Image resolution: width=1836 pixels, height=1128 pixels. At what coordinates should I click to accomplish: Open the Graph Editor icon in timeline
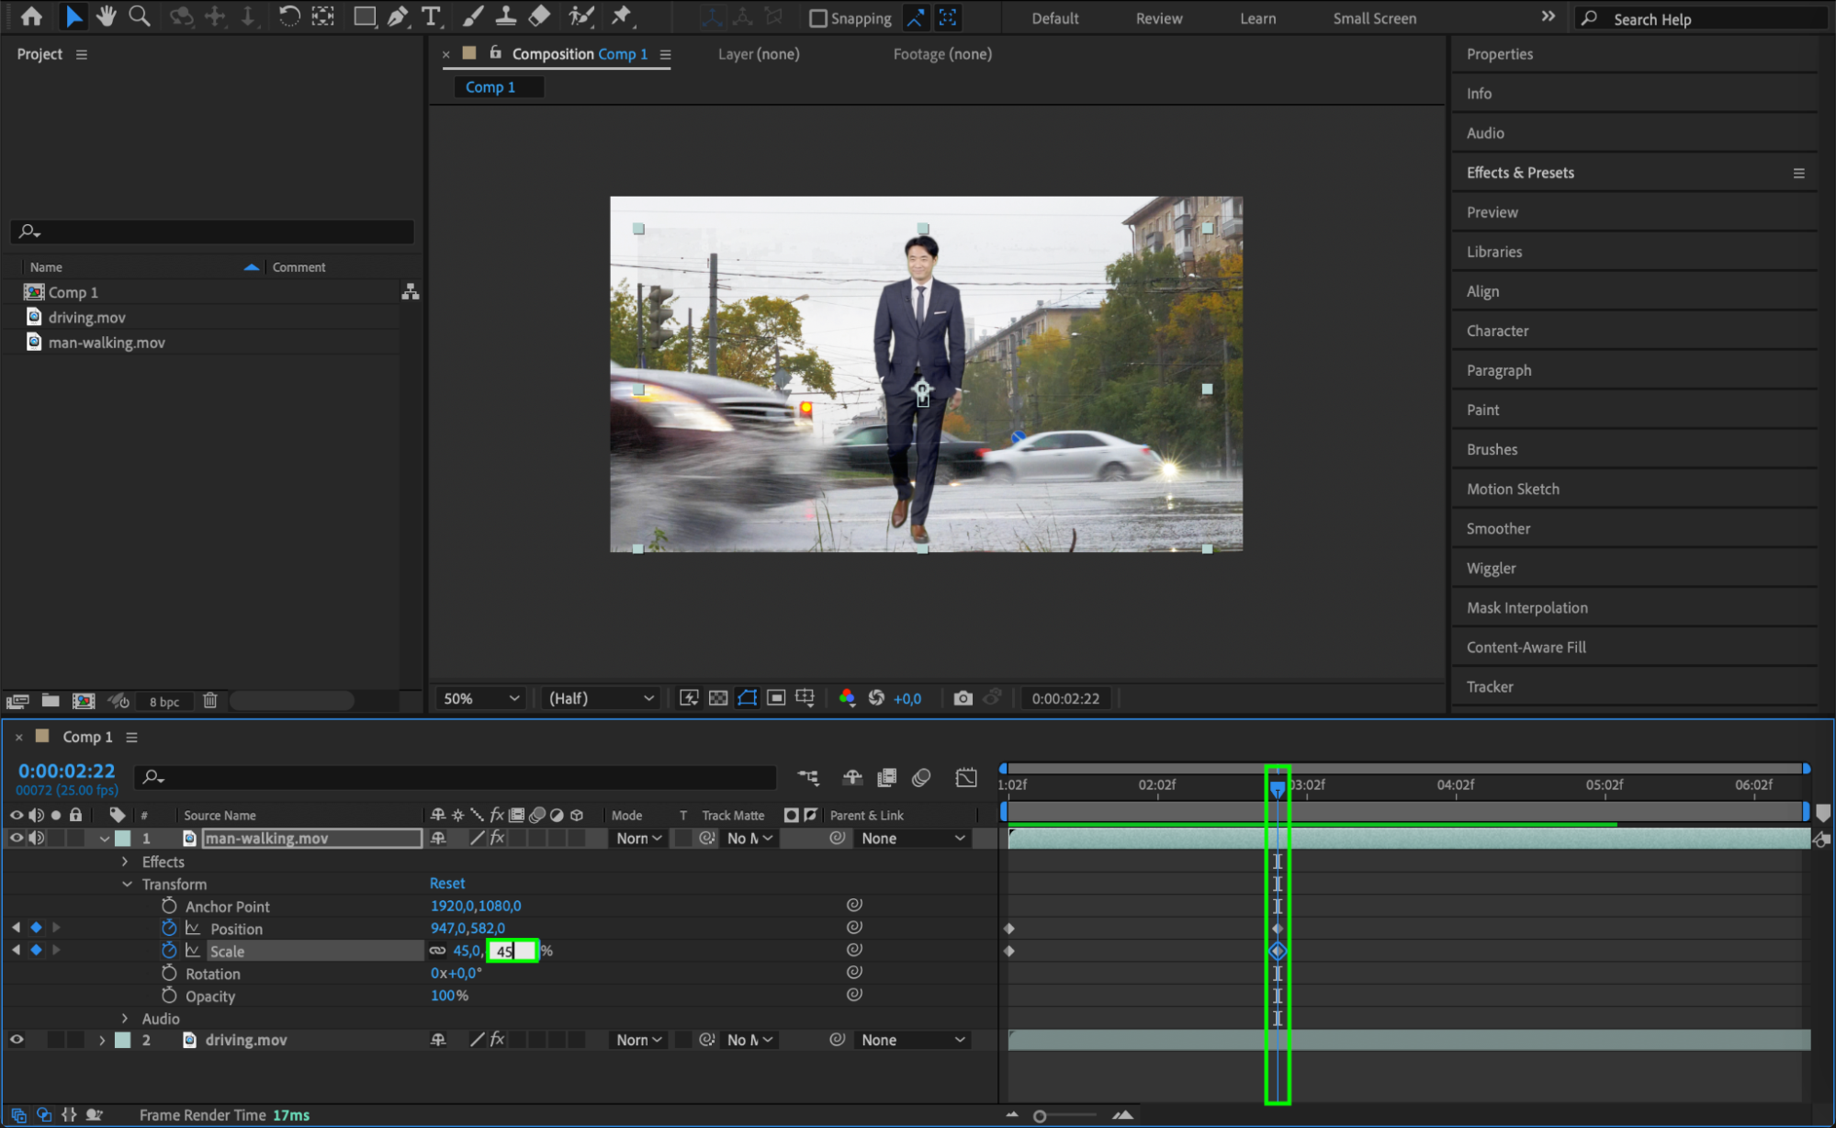[x=965, y=778]
